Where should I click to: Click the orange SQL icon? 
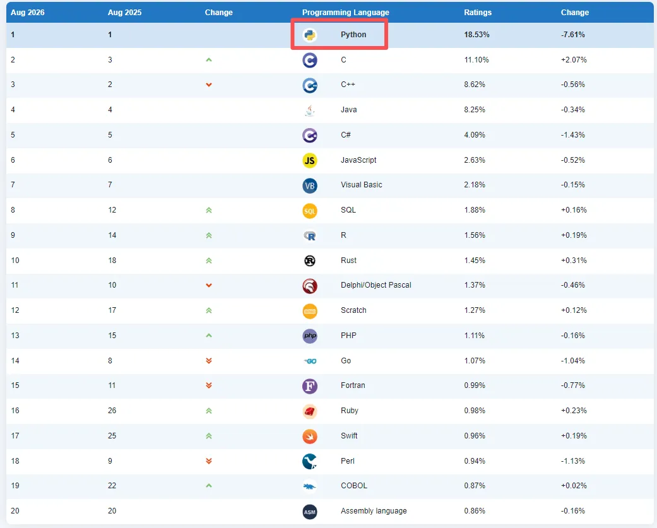point(310,211)
